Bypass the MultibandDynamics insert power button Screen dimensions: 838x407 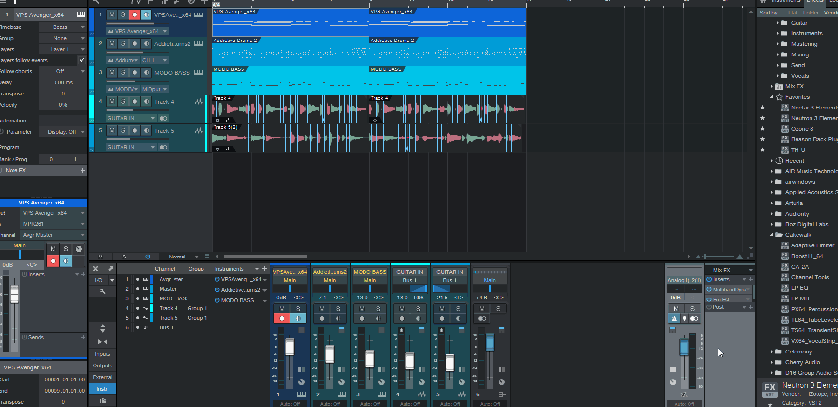pos(709,289)
